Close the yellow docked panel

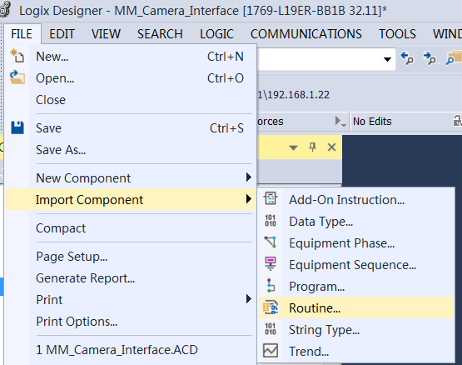tap(332, 147)
